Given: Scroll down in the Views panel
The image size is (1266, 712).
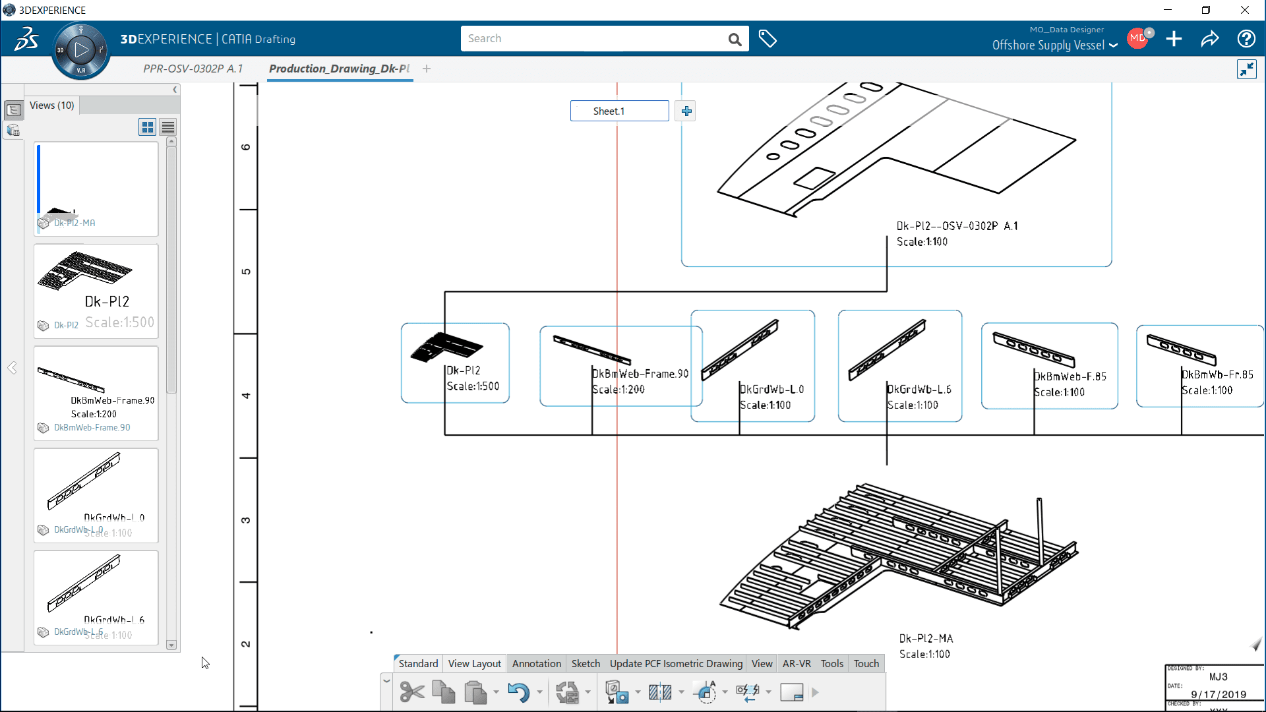Looking at the screenshot, I should pos(171,644).
